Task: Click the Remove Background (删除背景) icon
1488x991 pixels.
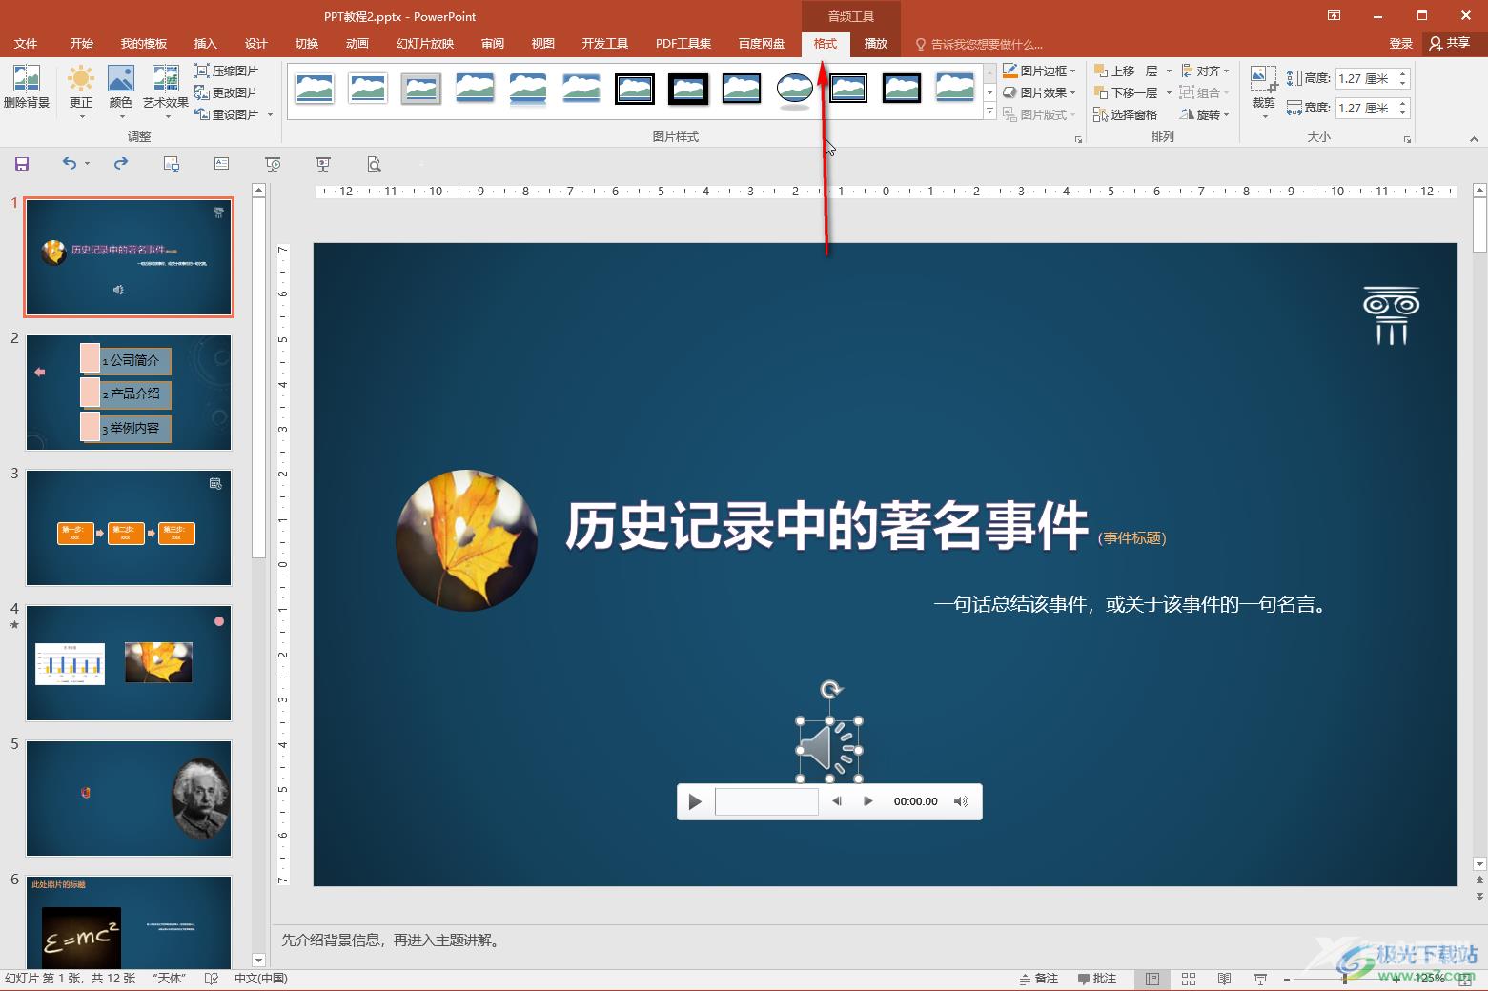Action: 27,88
